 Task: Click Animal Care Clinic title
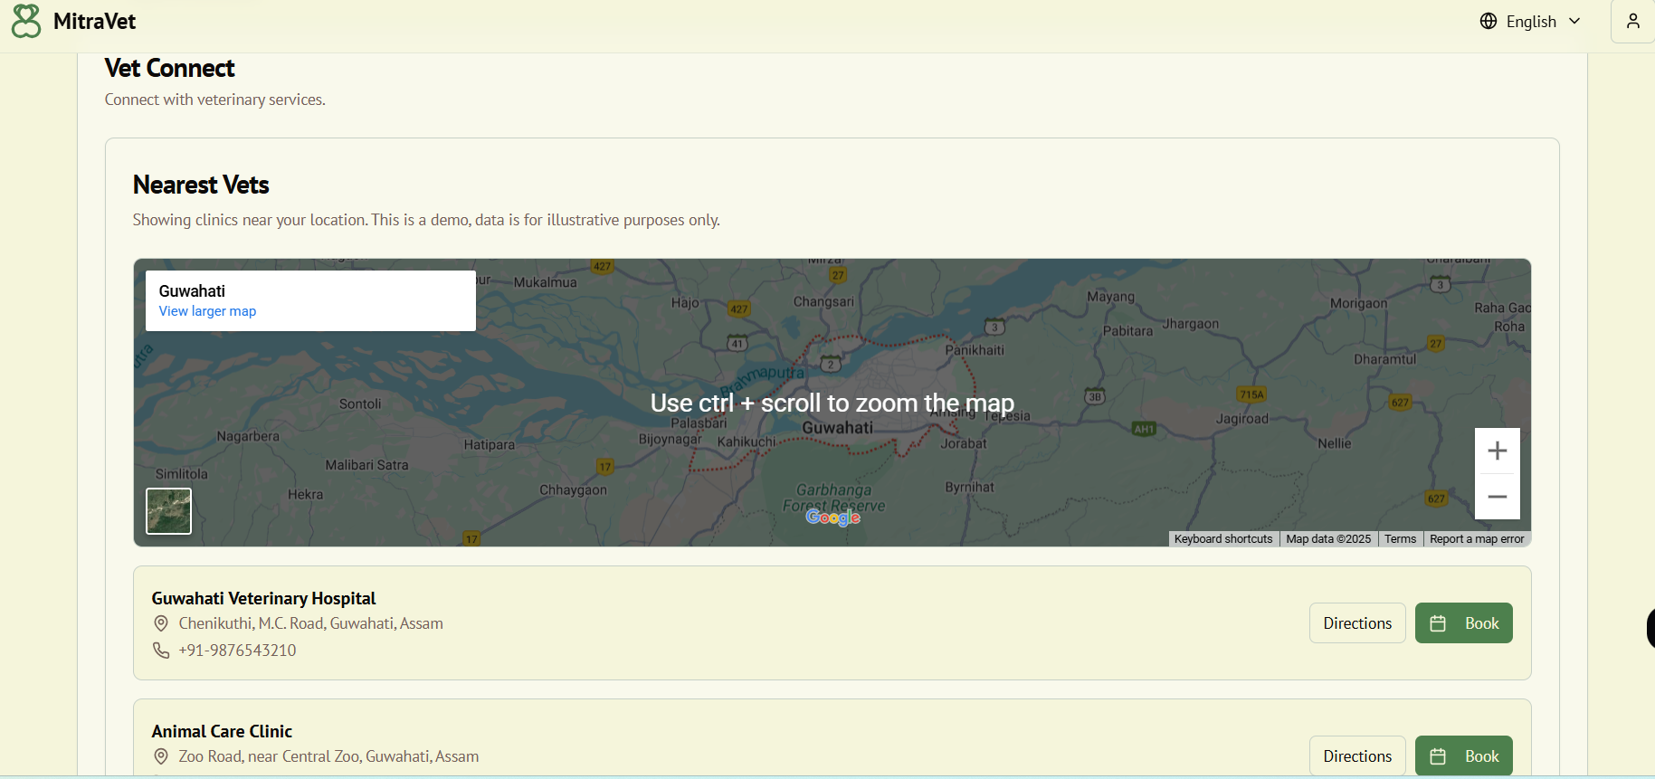pos(222,731)
